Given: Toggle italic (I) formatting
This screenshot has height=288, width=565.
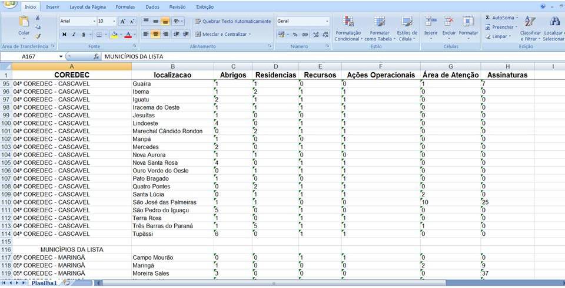Looking at the screenshot, I should [x=74, y=35].
